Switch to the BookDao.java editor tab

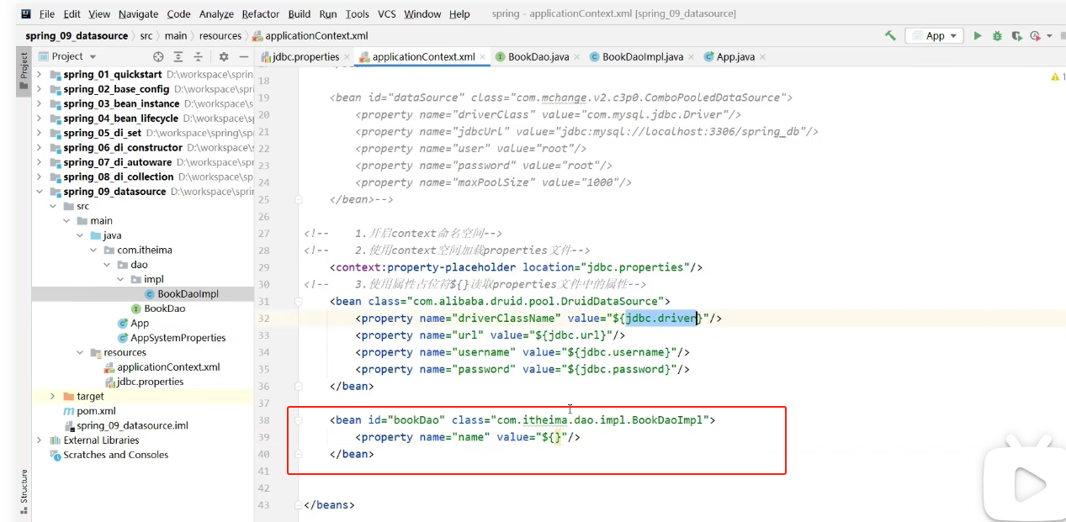(x=538, y=57)
